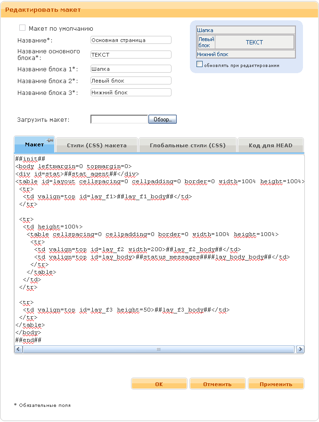Click the Обзор... browse button
Image resolution: width=319 pixels, height=422 pixels.
(163, 119)
